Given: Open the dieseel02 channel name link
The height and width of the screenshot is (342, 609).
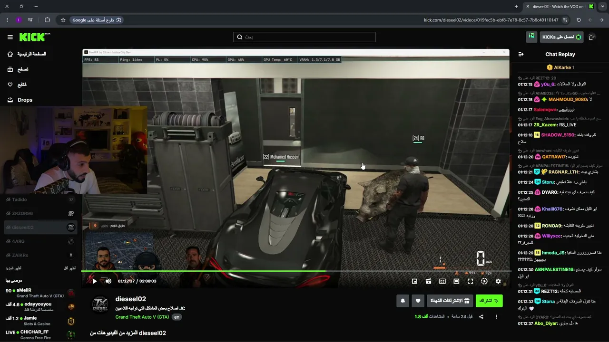Looking at the screenshot, I should pyautogui.click(x=130, y=299).
